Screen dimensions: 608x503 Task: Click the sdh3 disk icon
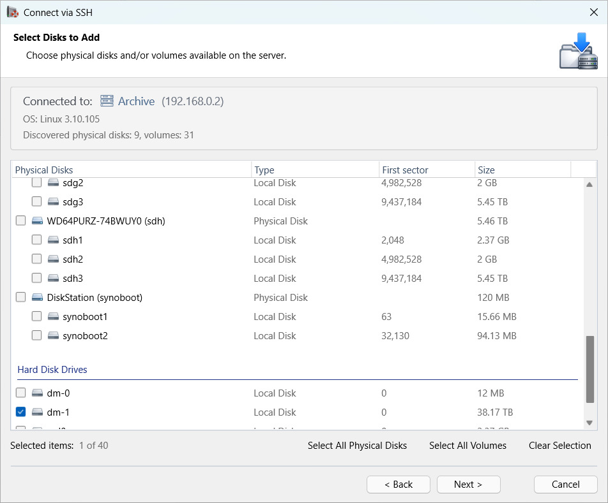tap(53, 278)
